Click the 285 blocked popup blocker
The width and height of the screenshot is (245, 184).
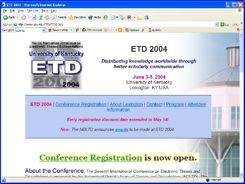92,30
